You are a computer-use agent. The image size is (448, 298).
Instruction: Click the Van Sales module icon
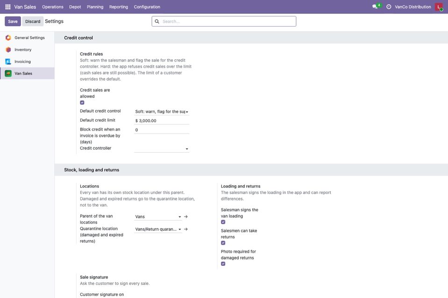pos(8,74)
